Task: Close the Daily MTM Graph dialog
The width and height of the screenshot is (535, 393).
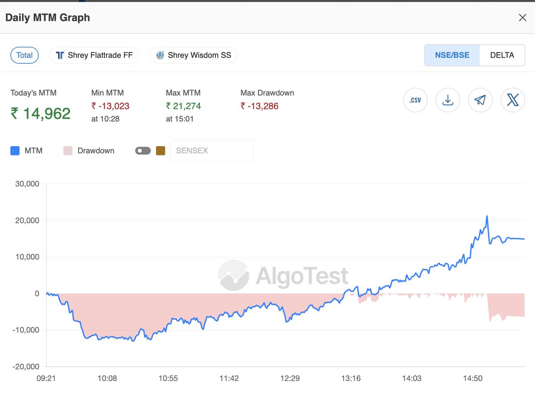Action: click(522, 18)
